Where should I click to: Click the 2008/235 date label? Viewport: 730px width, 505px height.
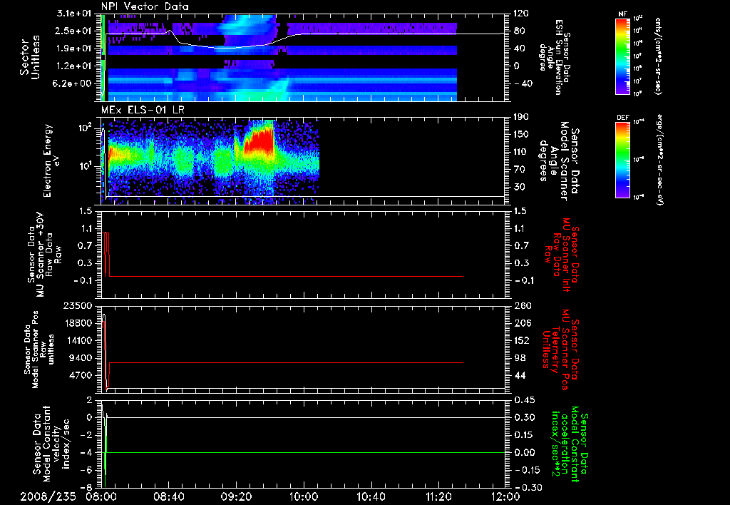tap(48, 496)
